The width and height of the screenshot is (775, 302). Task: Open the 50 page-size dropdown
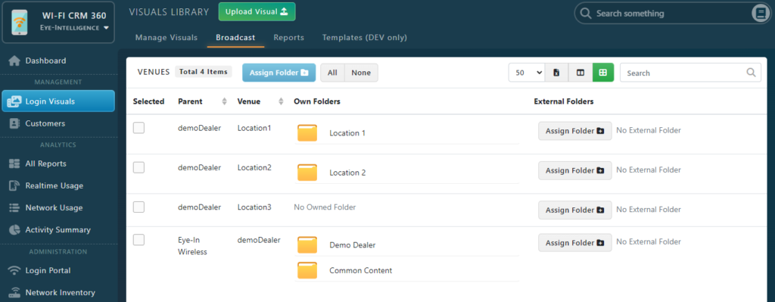(527, 73)
